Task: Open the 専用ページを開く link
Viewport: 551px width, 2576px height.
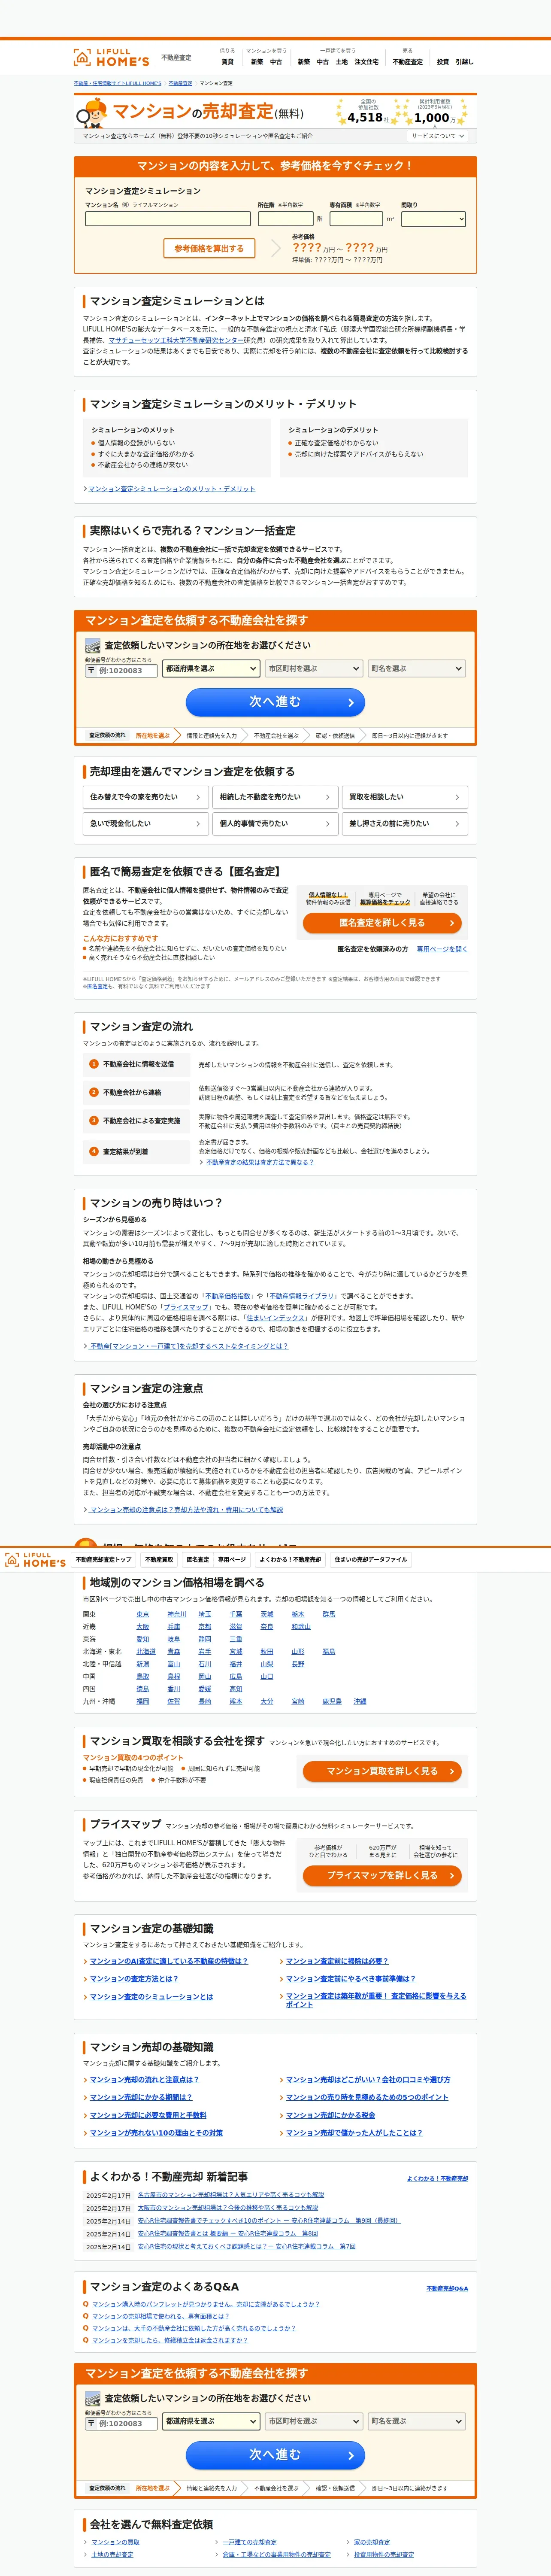Action: tap(442, 949)
